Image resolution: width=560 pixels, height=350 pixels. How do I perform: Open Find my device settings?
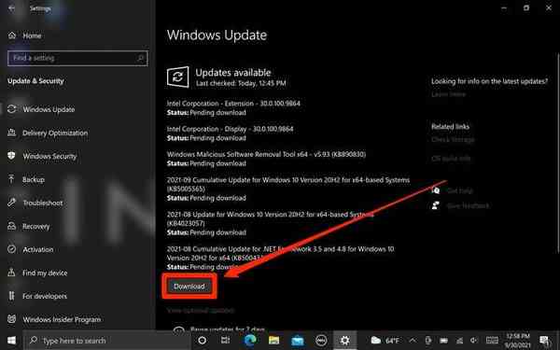coord(37,273)
